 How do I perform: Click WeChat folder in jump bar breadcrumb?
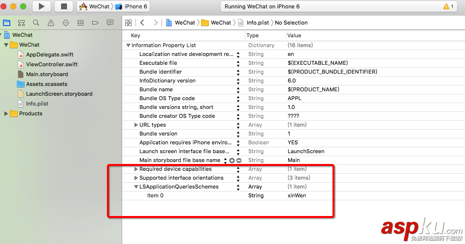[216, 23]
